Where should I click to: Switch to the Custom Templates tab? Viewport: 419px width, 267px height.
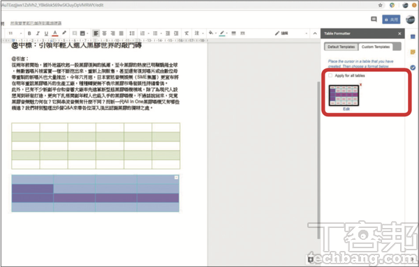(x=376, y=47)
